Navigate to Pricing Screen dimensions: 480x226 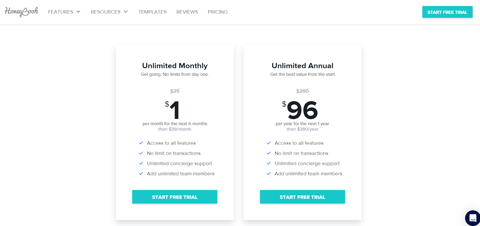point(217,12)
